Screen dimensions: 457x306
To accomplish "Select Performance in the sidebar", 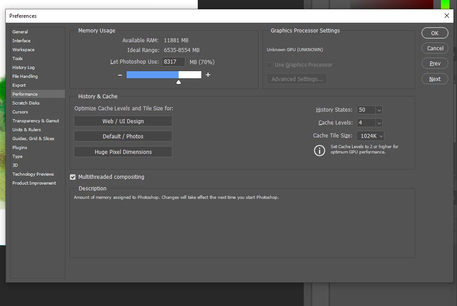I will pos(37,94).
